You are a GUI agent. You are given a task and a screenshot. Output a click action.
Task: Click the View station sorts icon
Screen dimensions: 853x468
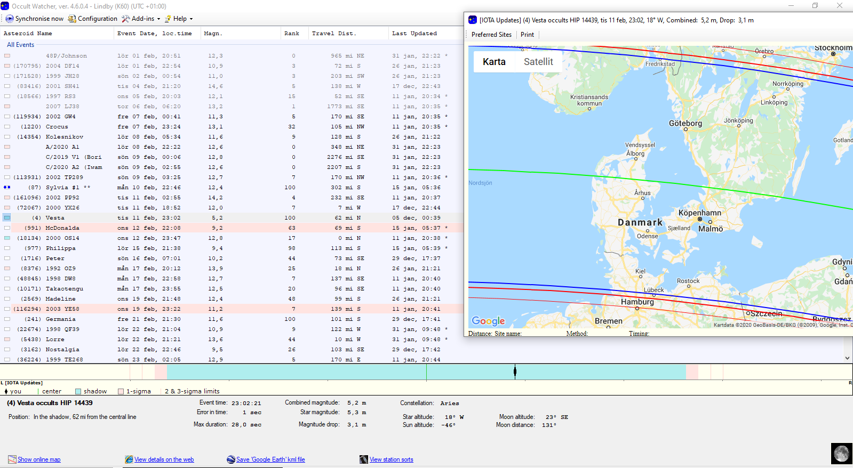click(364, 459)
